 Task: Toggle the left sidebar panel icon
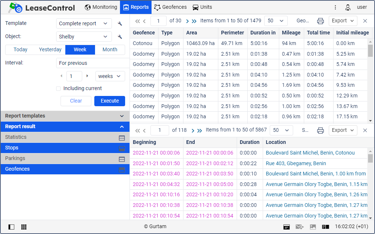11,227
